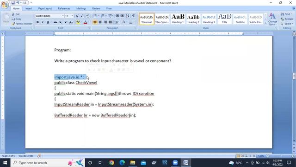Image resolution: width=296 pixels, height=167 pixels.
Task: Open Task View on taskbar
Action: (100, 163)
